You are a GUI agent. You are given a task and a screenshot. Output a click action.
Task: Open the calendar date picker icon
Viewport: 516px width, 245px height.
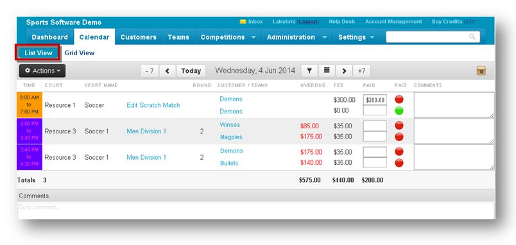(x=327, y=71)
